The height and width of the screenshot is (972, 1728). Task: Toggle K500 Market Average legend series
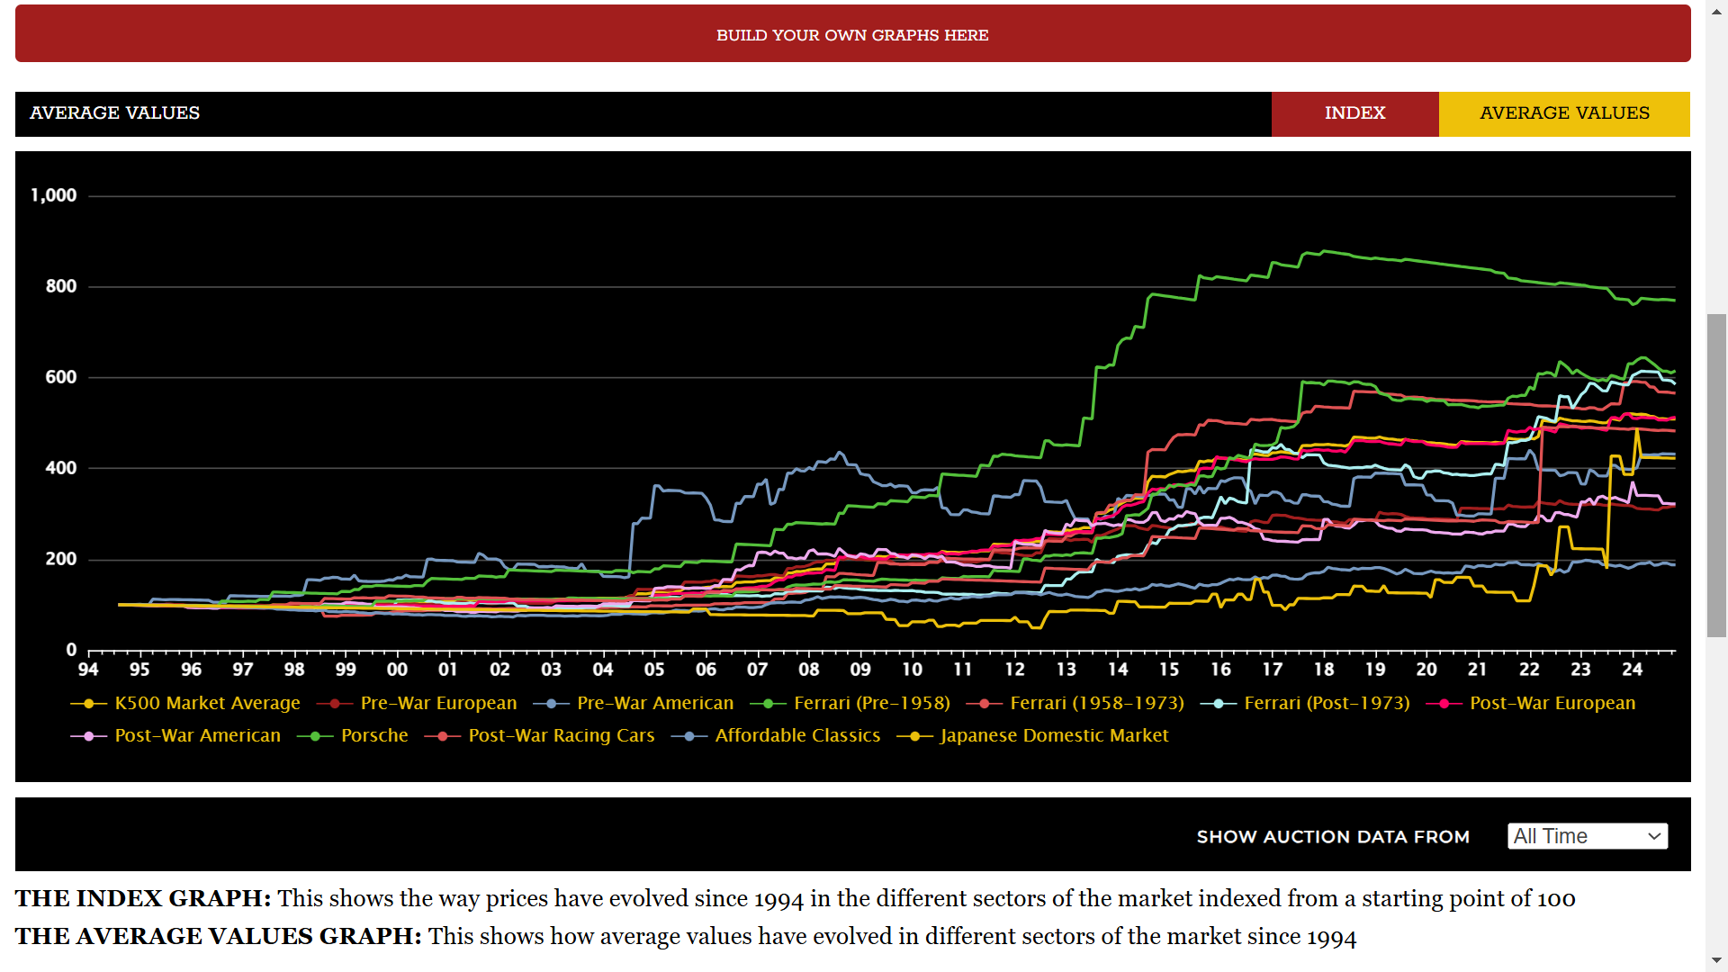tap(207, 703)
